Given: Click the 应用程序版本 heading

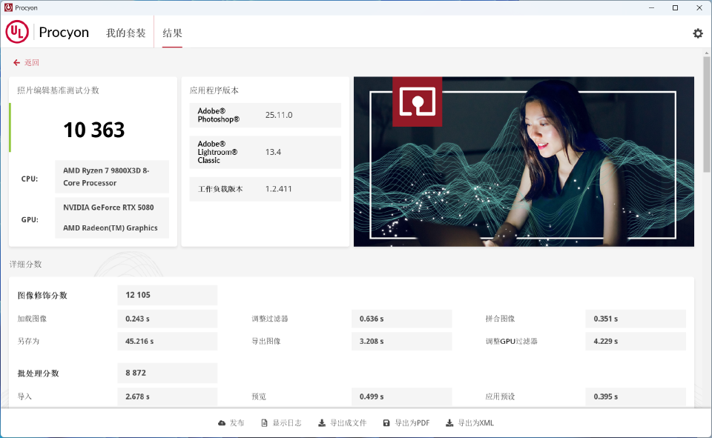Looking at the screenshot, I should coord(214,90).
